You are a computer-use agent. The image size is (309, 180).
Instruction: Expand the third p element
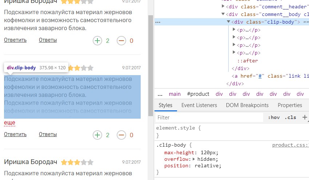234,45
